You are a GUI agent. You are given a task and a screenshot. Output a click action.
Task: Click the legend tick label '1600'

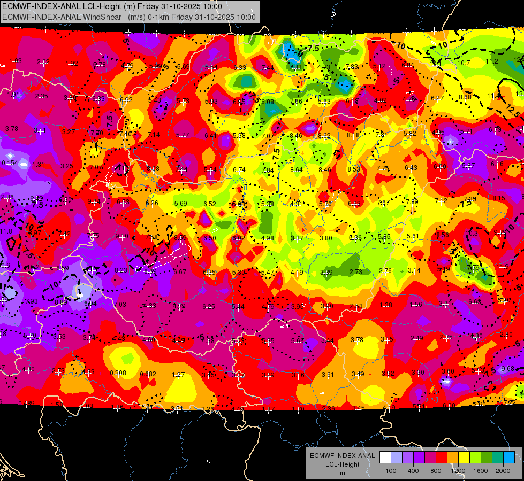click(x=481, y=471)
